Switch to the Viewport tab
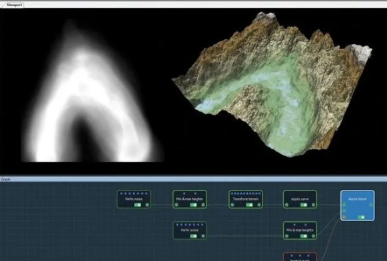This screenshot has height=261, width=387. 13,5
